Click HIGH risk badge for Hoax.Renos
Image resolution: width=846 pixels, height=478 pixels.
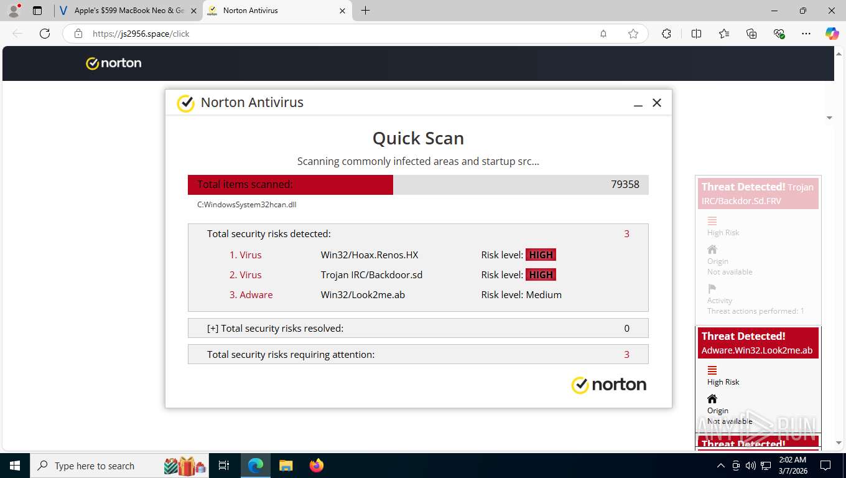point(541,255)
